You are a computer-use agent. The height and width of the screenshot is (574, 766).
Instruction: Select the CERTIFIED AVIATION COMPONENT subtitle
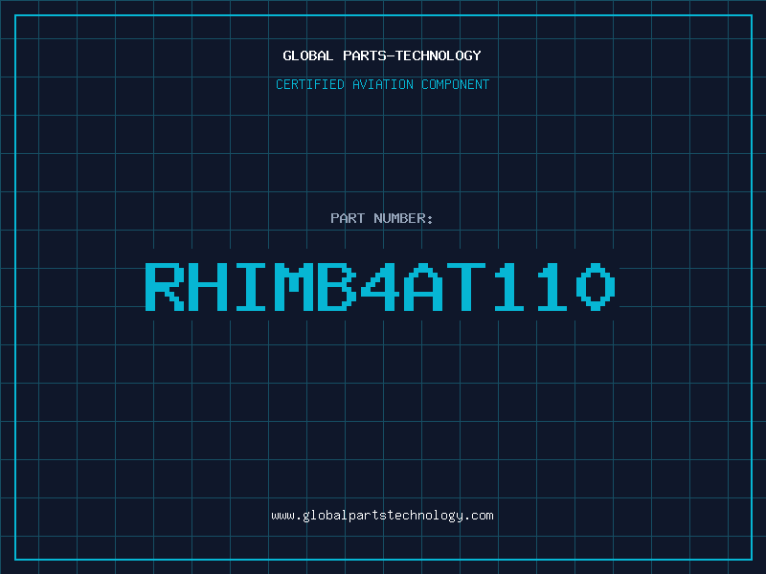tap(382, 84)
